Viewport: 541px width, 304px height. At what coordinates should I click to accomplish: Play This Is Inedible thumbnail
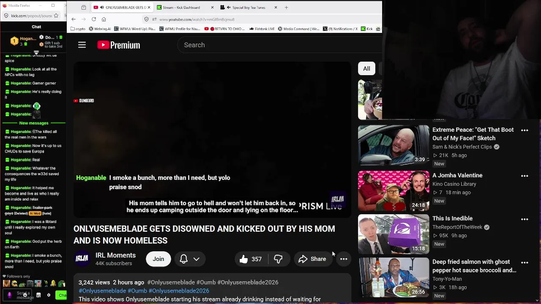coord(393,234)
